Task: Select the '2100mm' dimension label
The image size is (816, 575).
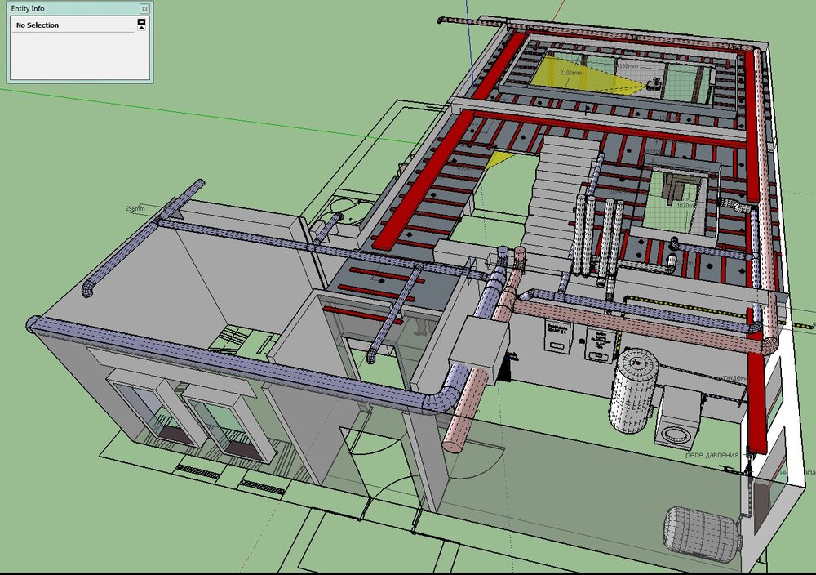Action: click(x=571, y=73)
